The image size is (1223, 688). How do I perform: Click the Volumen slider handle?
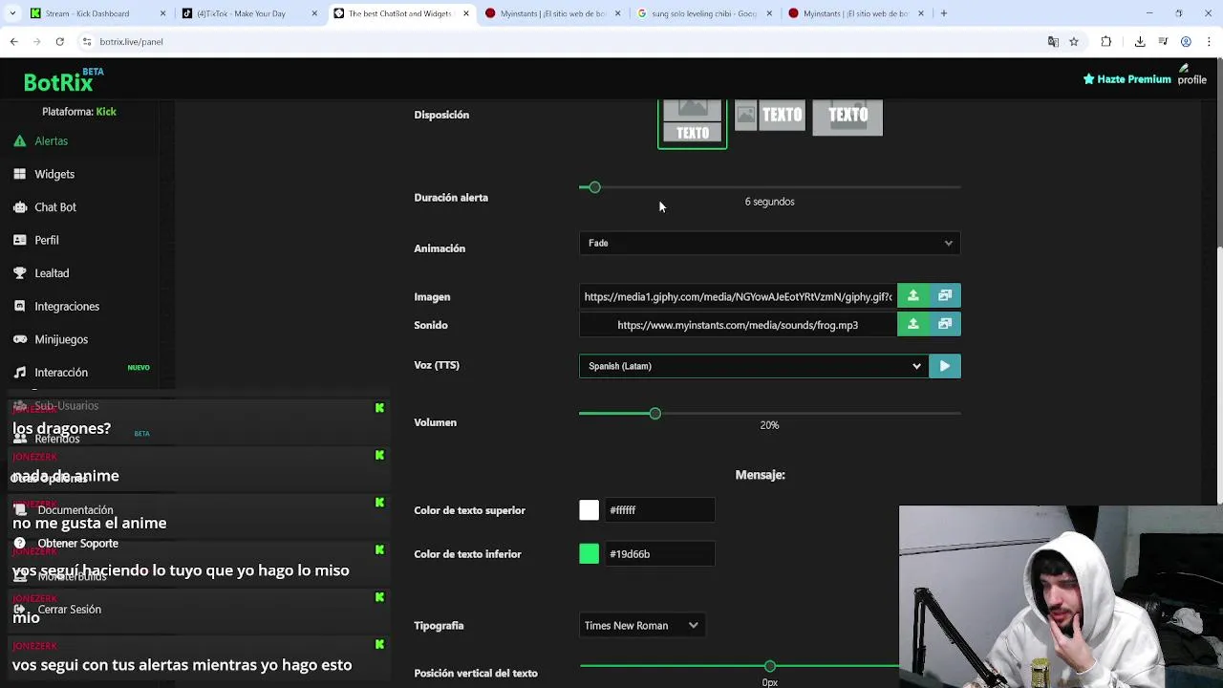[654, 413]
